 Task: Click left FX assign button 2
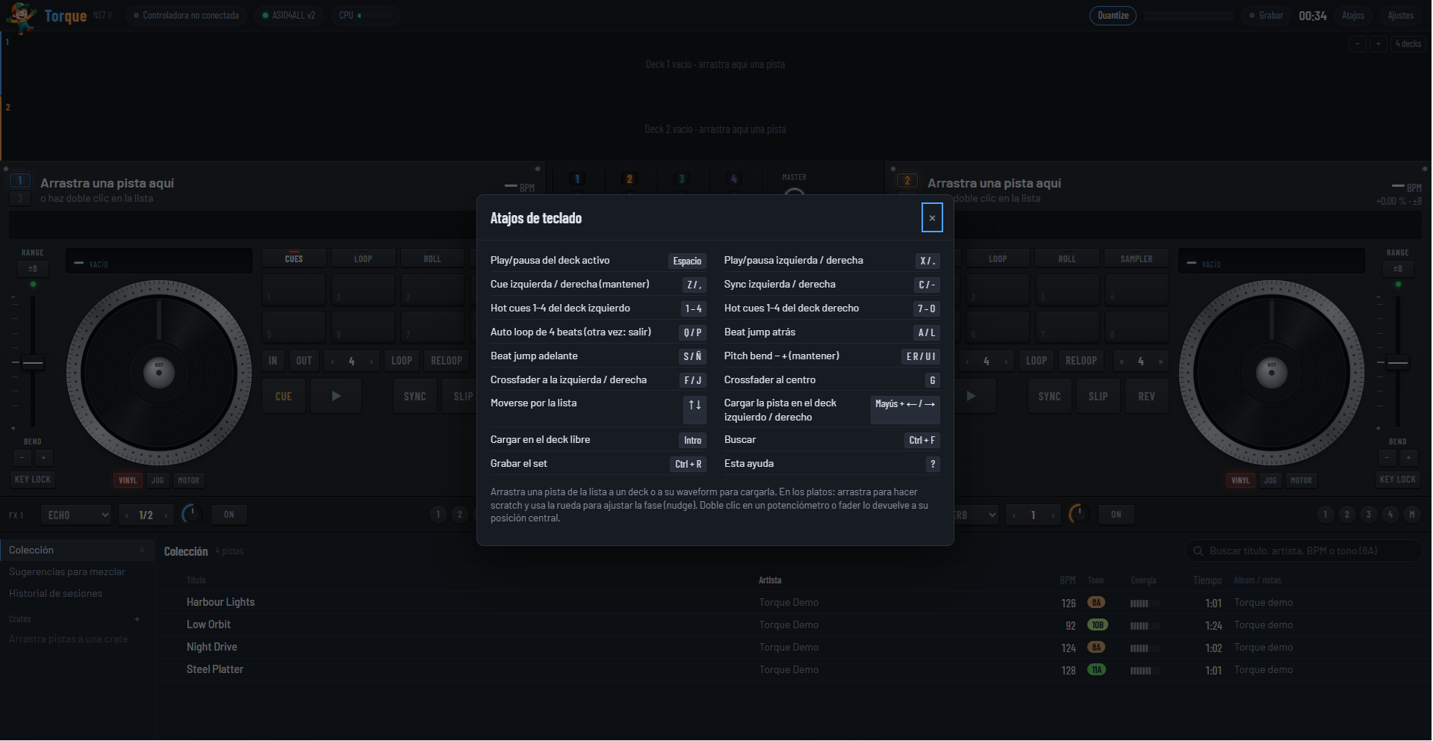pyautogui.click(x=460, y=514)
